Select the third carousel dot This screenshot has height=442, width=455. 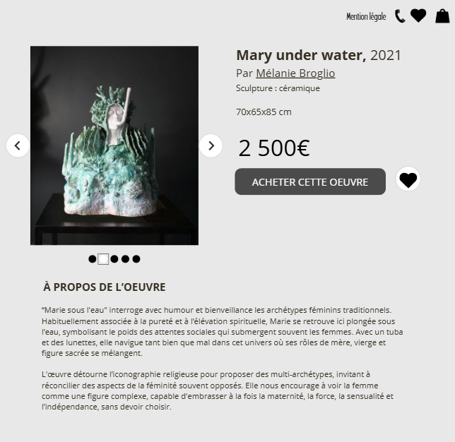(114, 259)
